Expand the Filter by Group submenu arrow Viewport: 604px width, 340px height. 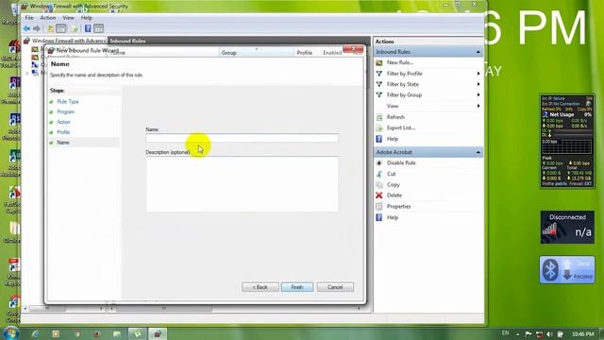[x=478, y=94]
